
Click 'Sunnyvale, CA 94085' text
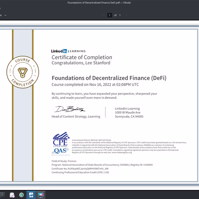coord(129,117)
